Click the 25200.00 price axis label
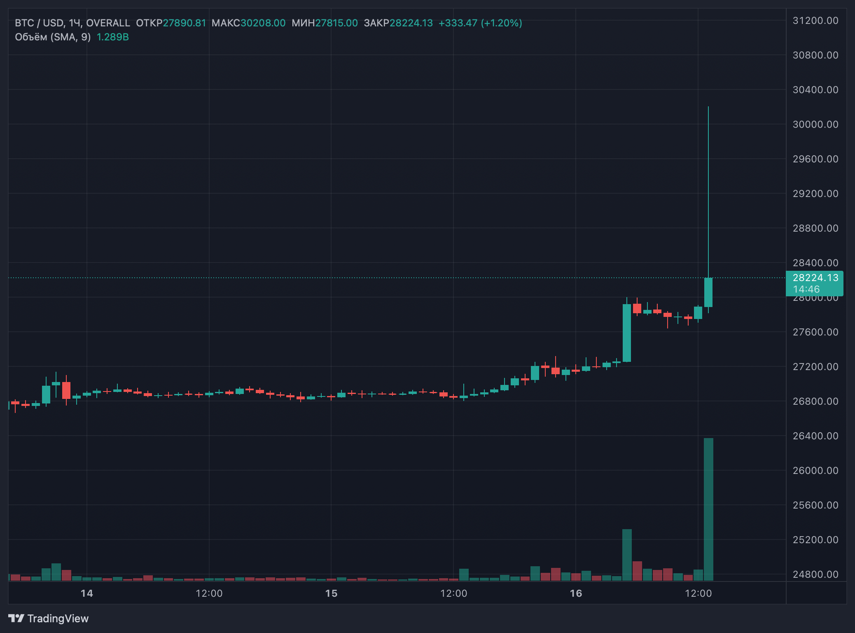 click(x=815, y=540)
